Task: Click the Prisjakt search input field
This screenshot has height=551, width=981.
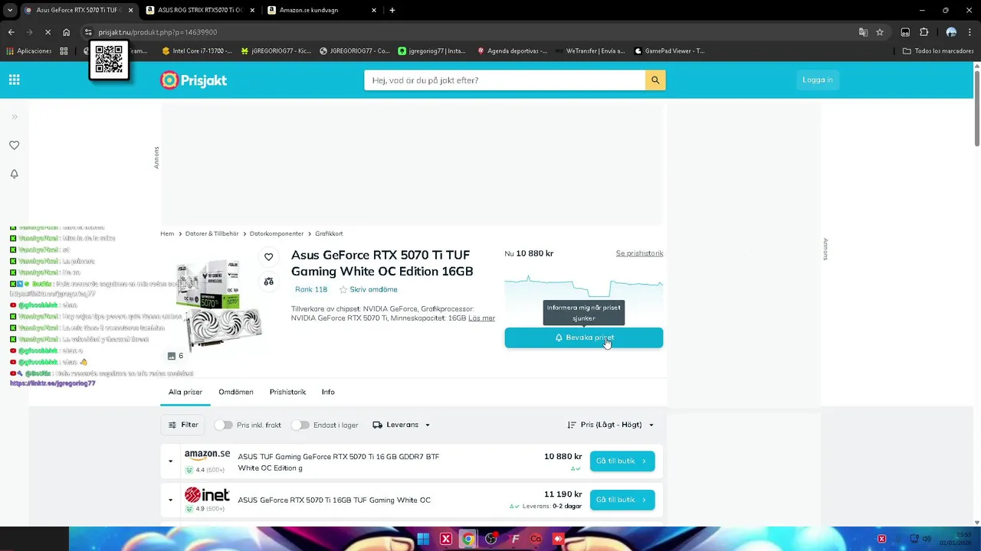Action: (x=504, y=80)
